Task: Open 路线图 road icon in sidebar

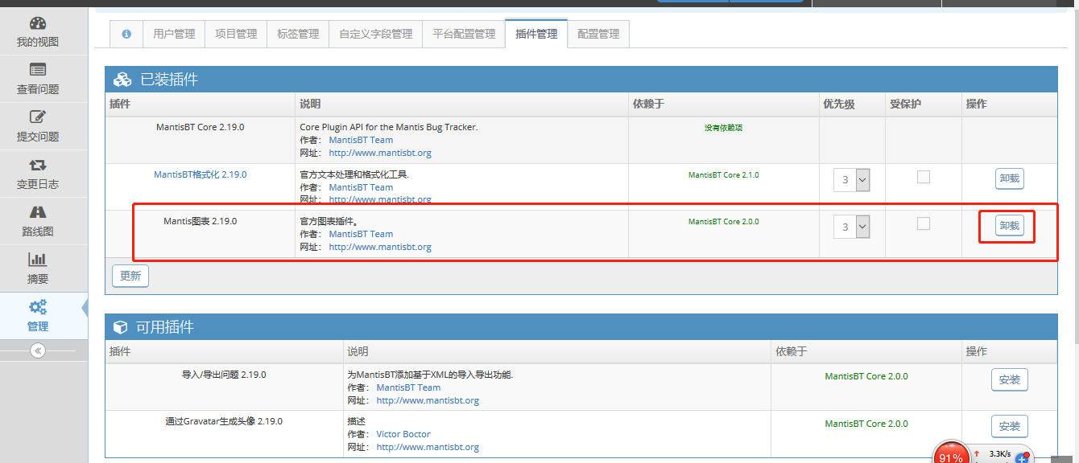Action: 38,212
